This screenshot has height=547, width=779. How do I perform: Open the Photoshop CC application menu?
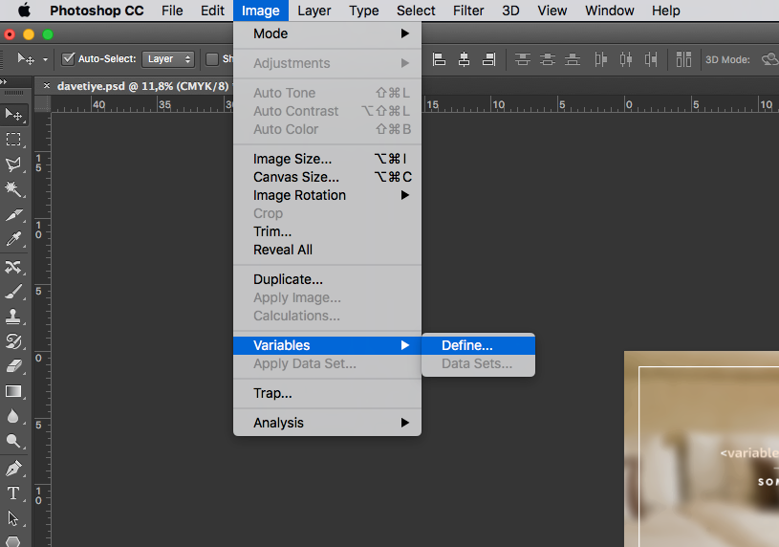click(97, 11)
